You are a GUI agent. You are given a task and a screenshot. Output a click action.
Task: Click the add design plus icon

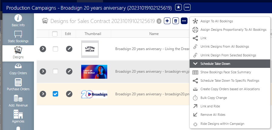(x=167, y=21)
